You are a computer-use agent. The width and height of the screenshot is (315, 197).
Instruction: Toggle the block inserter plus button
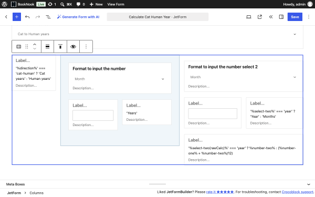[x=17, y=17]
